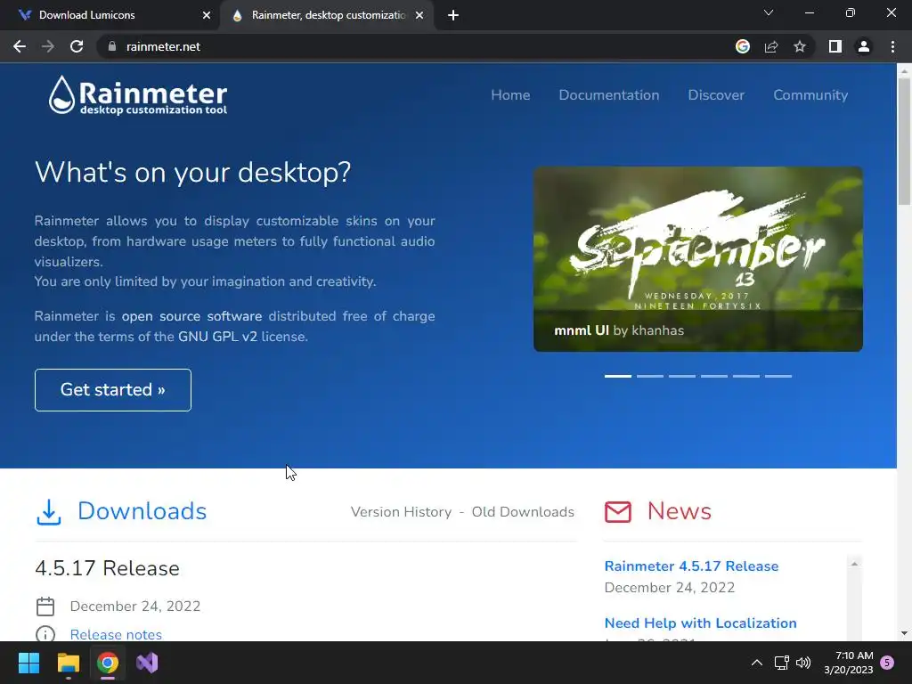The width and height of the screenshot is (912, 684).
Task: Select the sixth carousel indicator
Action: click(x=778, y=377)
